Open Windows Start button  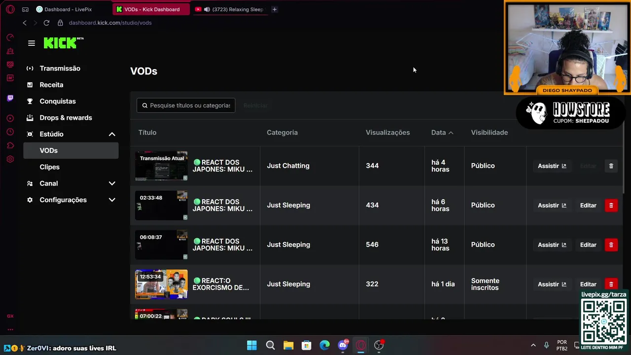coord(252,345)
